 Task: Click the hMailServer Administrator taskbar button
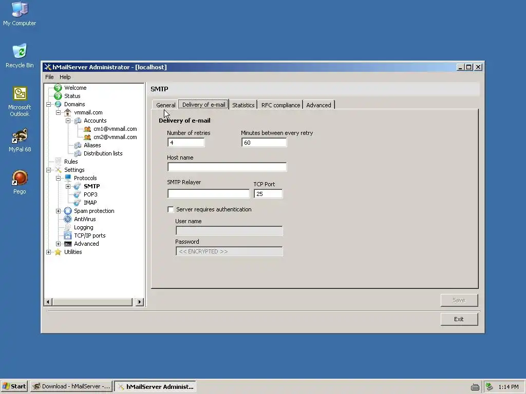[x=155, y=386]
